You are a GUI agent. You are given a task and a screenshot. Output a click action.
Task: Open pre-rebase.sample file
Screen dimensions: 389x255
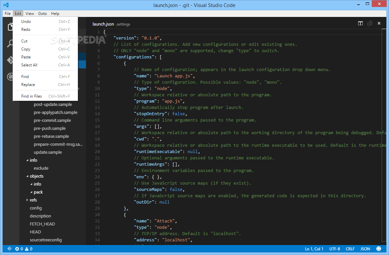51,136
